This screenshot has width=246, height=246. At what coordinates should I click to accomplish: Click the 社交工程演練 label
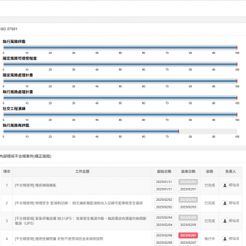(14, 109)
